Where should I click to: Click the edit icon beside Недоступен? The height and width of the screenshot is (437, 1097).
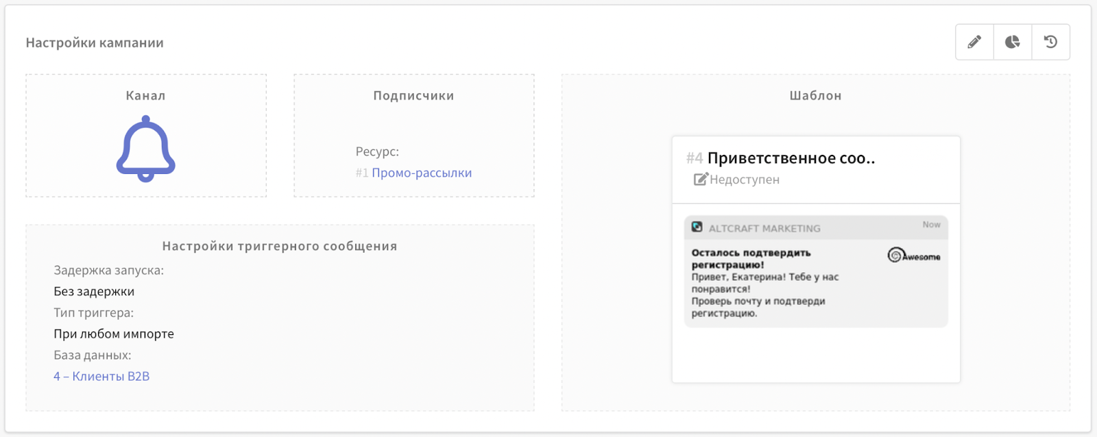[700, 179]
